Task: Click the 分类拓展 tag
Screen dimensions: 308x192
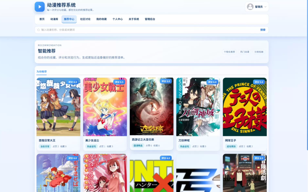Action: 259,52
